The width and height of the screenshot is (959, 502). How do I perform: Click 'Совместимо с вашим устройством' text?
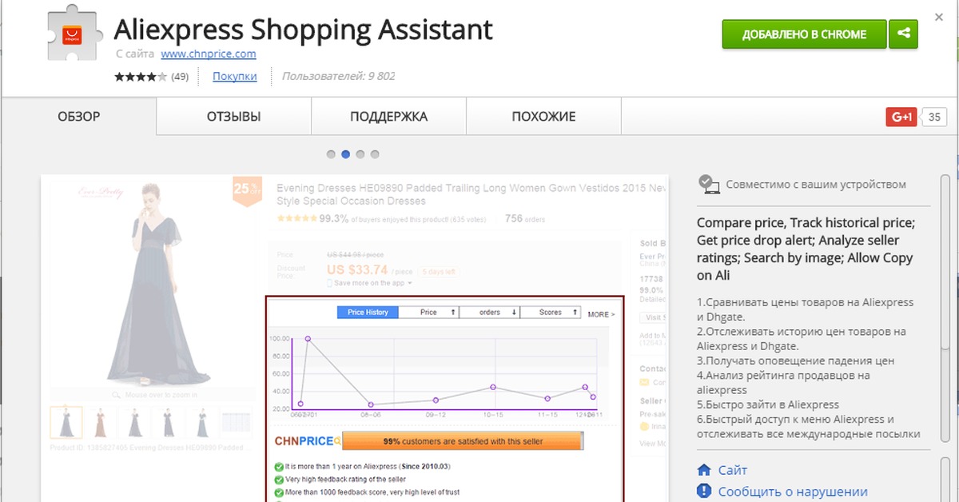(x=816, y=185)
